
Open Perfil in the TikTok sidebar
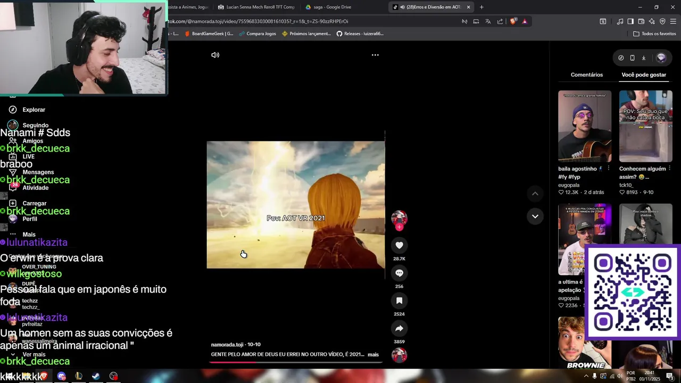coord(23,219)
